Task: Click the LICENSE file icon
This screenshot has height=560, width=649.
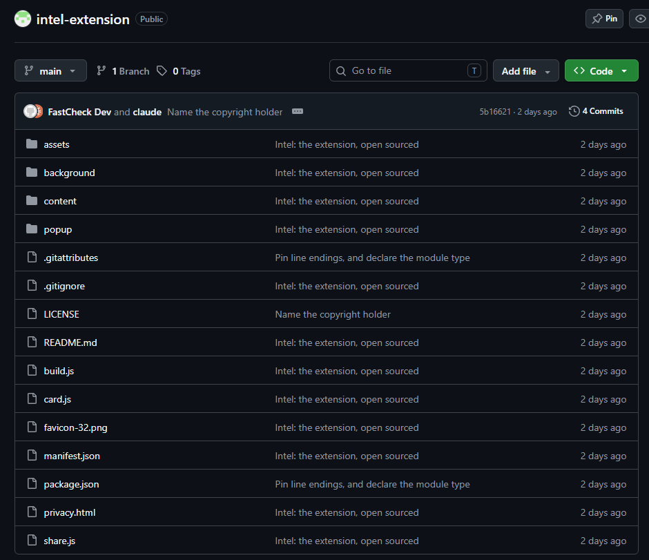Action: (x=32, y=314)
